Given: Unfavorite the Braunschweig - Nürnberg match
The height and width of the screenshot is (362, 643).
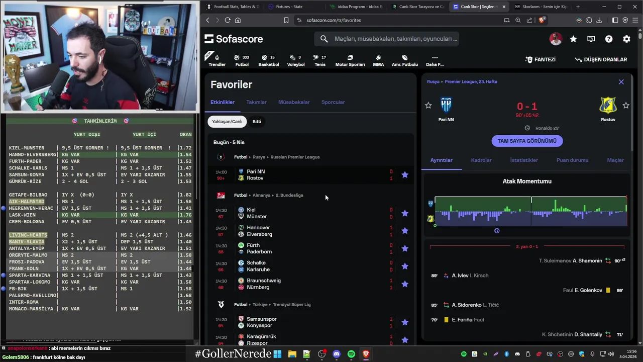Looking at the screenshot, I should (x=405, y=284).
